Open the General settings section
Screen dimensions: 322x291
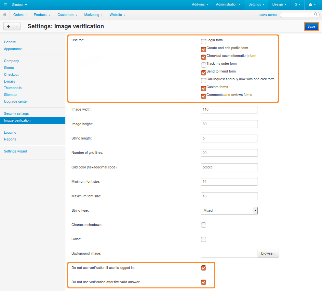pos(10,42)
